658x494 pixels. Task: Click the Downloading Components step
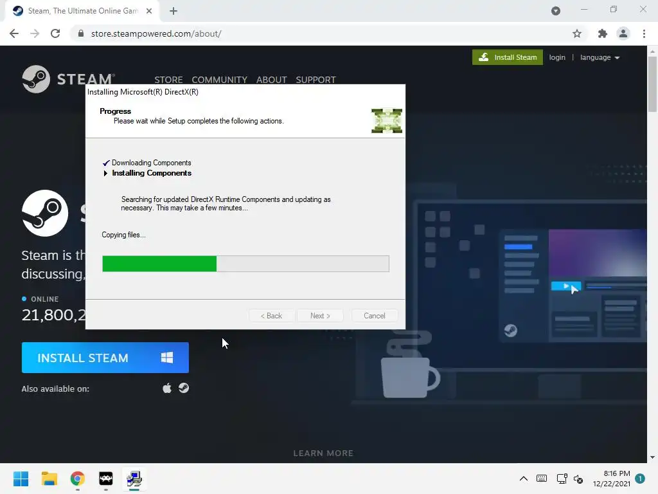click(x=151, y=163)
